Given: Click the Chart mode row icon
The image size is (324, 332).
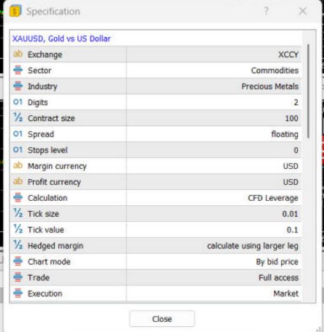Looking at the screenshot, I should pyautogui.click(x=18, y=261).
